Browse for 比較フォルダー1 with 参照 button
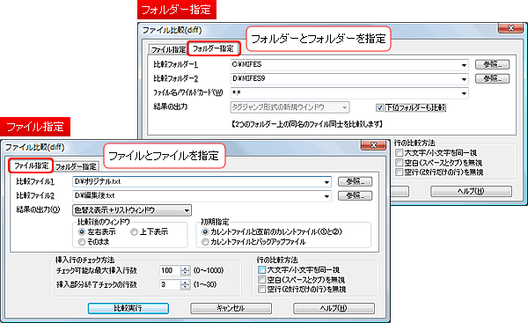The width and height of the screenshot is (528, 323). click(x=492, y=64)
